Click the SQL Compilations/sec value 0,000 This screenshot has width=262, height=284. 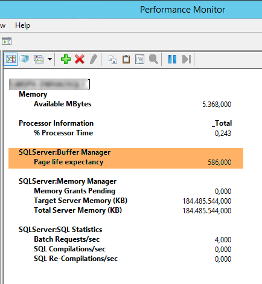[x=223, y=250]
